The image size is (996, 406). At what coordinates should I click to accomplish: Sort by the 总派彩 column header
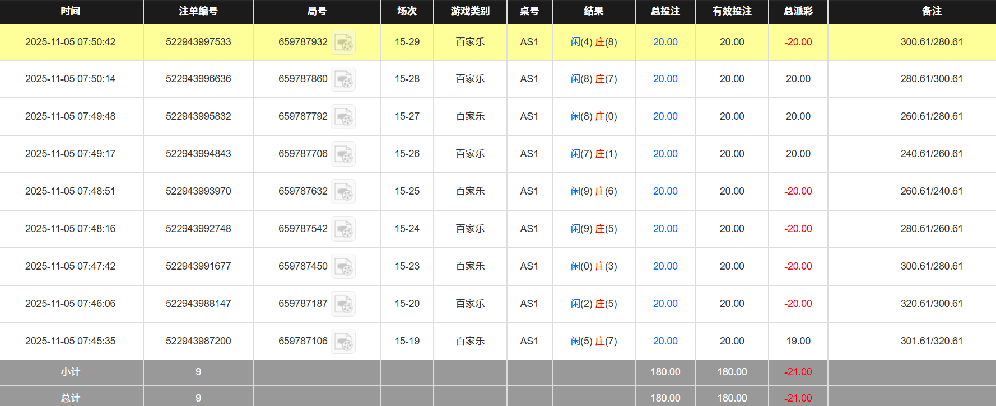point(798,11)
